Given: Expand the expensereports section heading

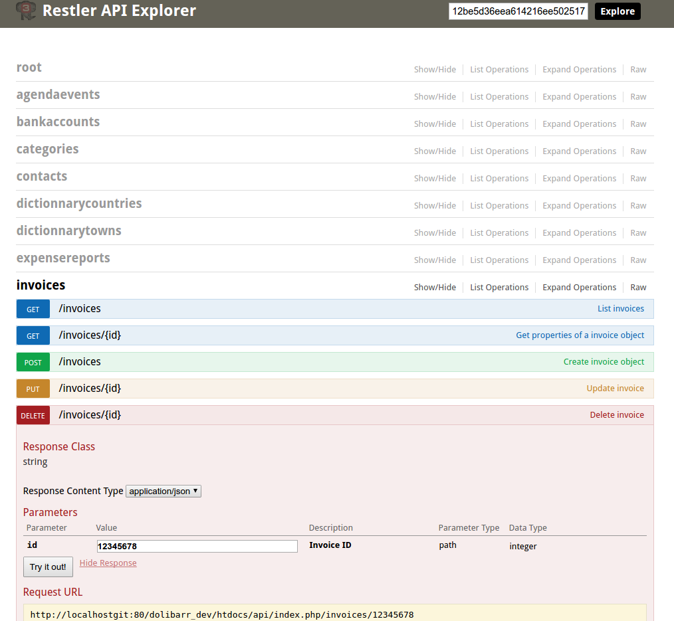Looking at the screenshot, I should pyautogui.click(x=63, y=258).
